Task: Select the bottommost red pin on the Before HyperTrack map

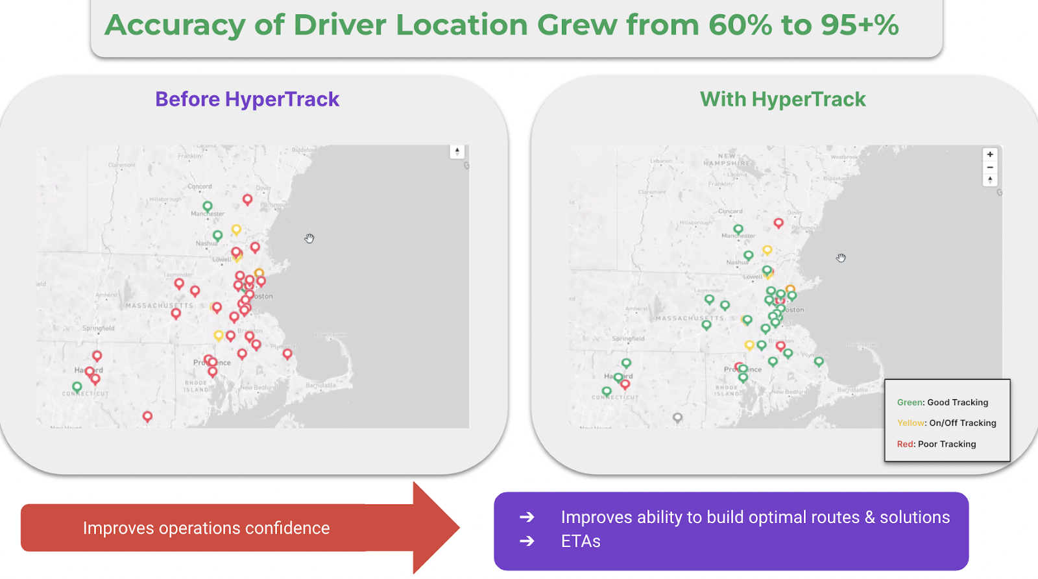Action: 147,417
